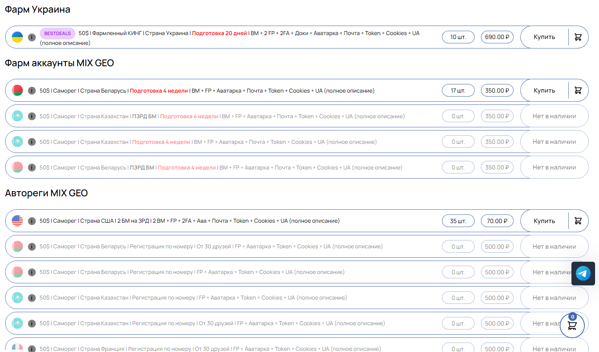
Task: Add Украина 690.00 ₽ listing to cart
Action: (x=578, y=37)
